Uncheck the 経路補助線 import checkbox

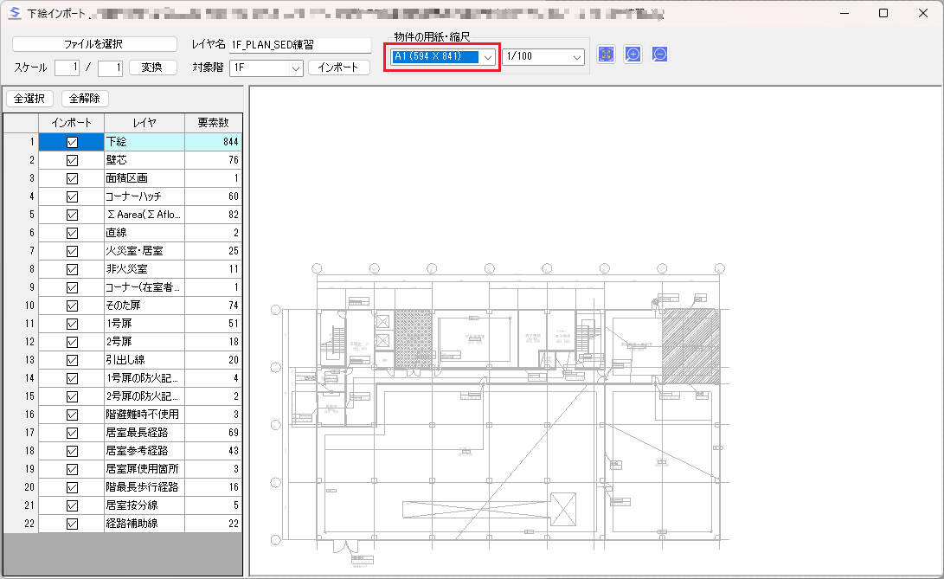72,524
